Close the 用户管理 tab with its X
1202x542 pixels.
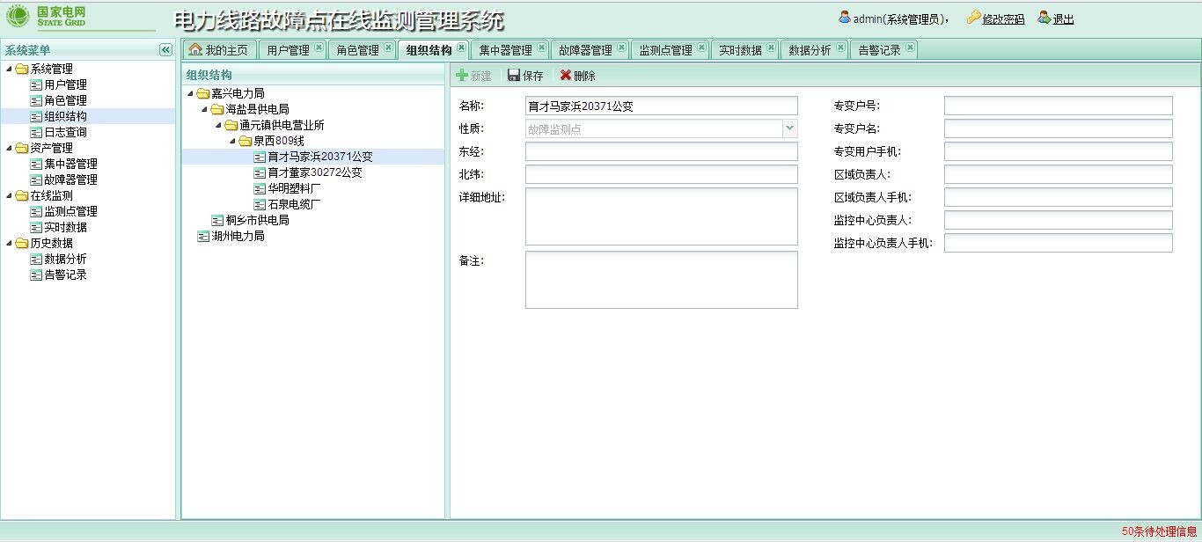tap(319, 48)
